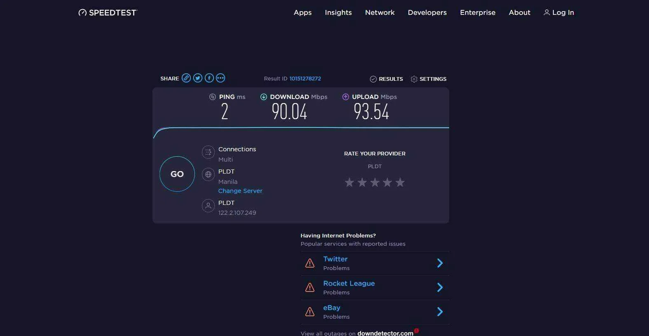Rate provider three stars
Viewport: 649px width, 336px height.
375,182
